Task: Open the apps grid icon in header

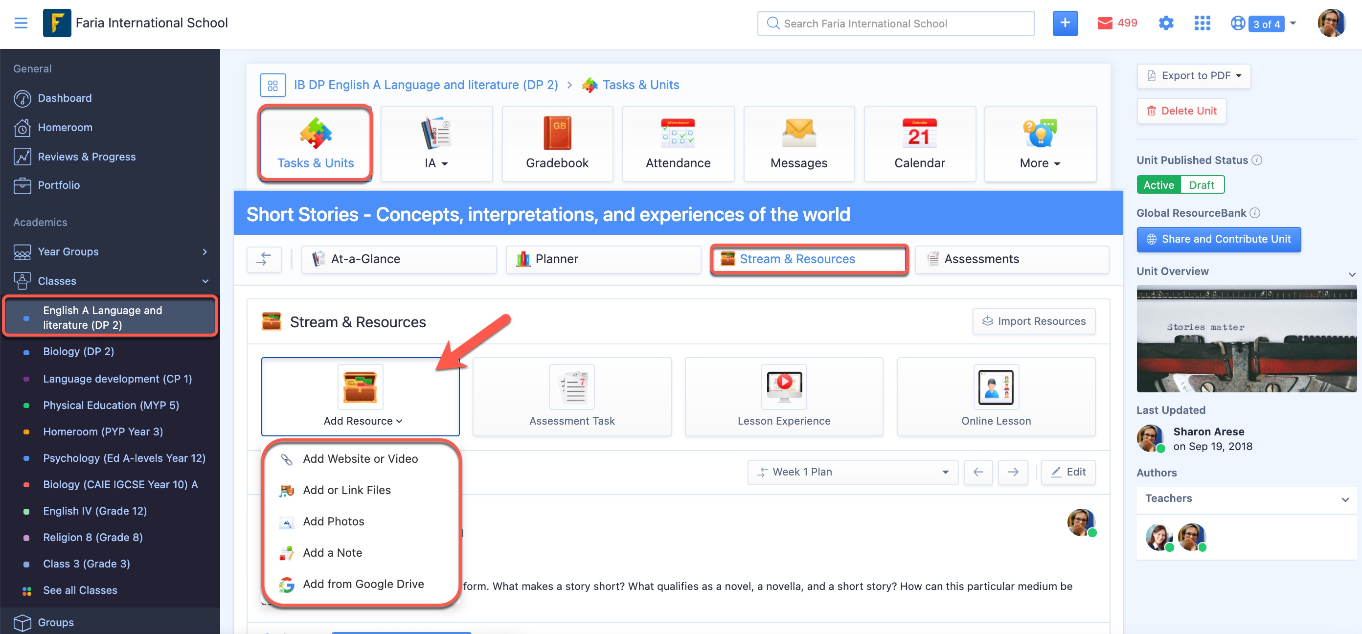Action: tap(1202, 23)
